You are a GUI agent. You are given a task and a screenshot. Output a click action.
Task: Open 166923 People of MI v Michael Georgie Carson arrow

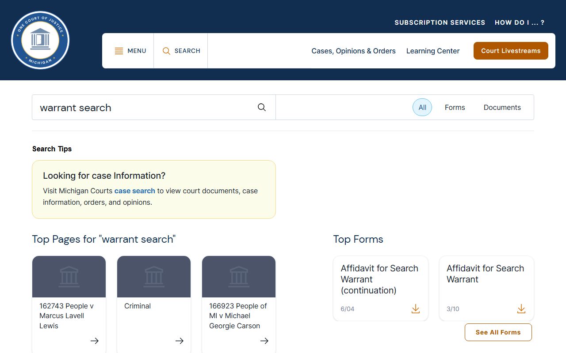[264, 341]
